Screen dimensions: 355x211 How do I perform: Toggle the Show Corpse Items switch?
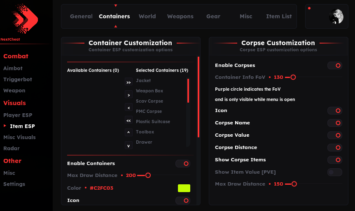(335, 160)
